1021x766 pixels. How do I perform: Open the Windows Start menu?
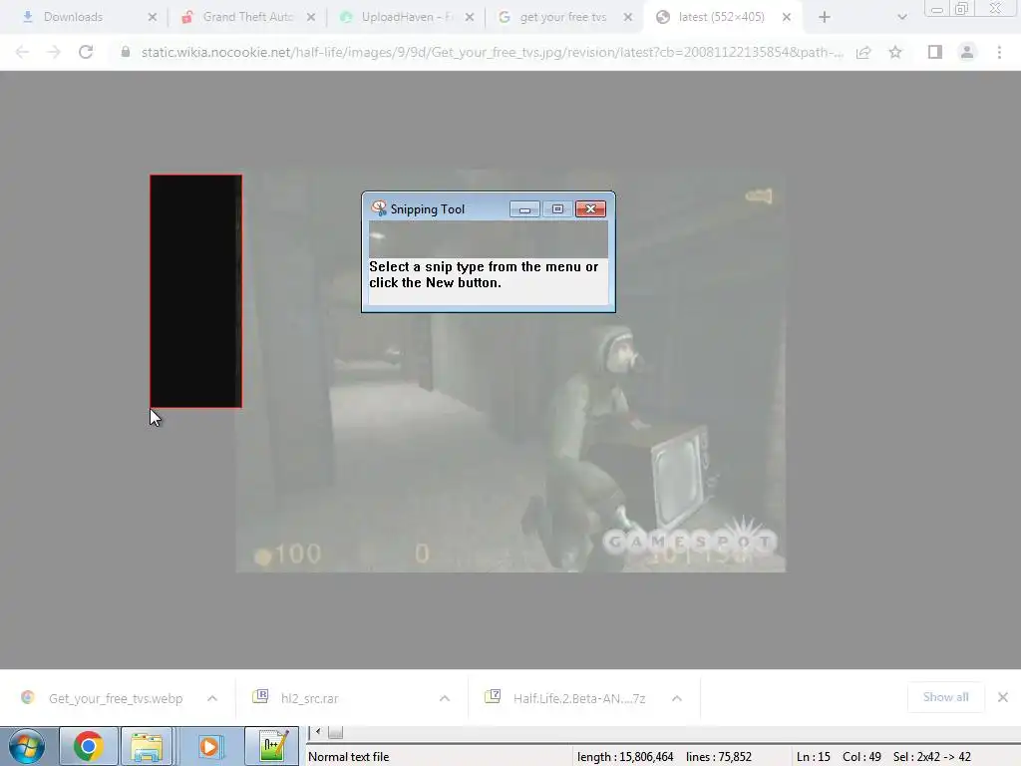[x=27, y=746]
